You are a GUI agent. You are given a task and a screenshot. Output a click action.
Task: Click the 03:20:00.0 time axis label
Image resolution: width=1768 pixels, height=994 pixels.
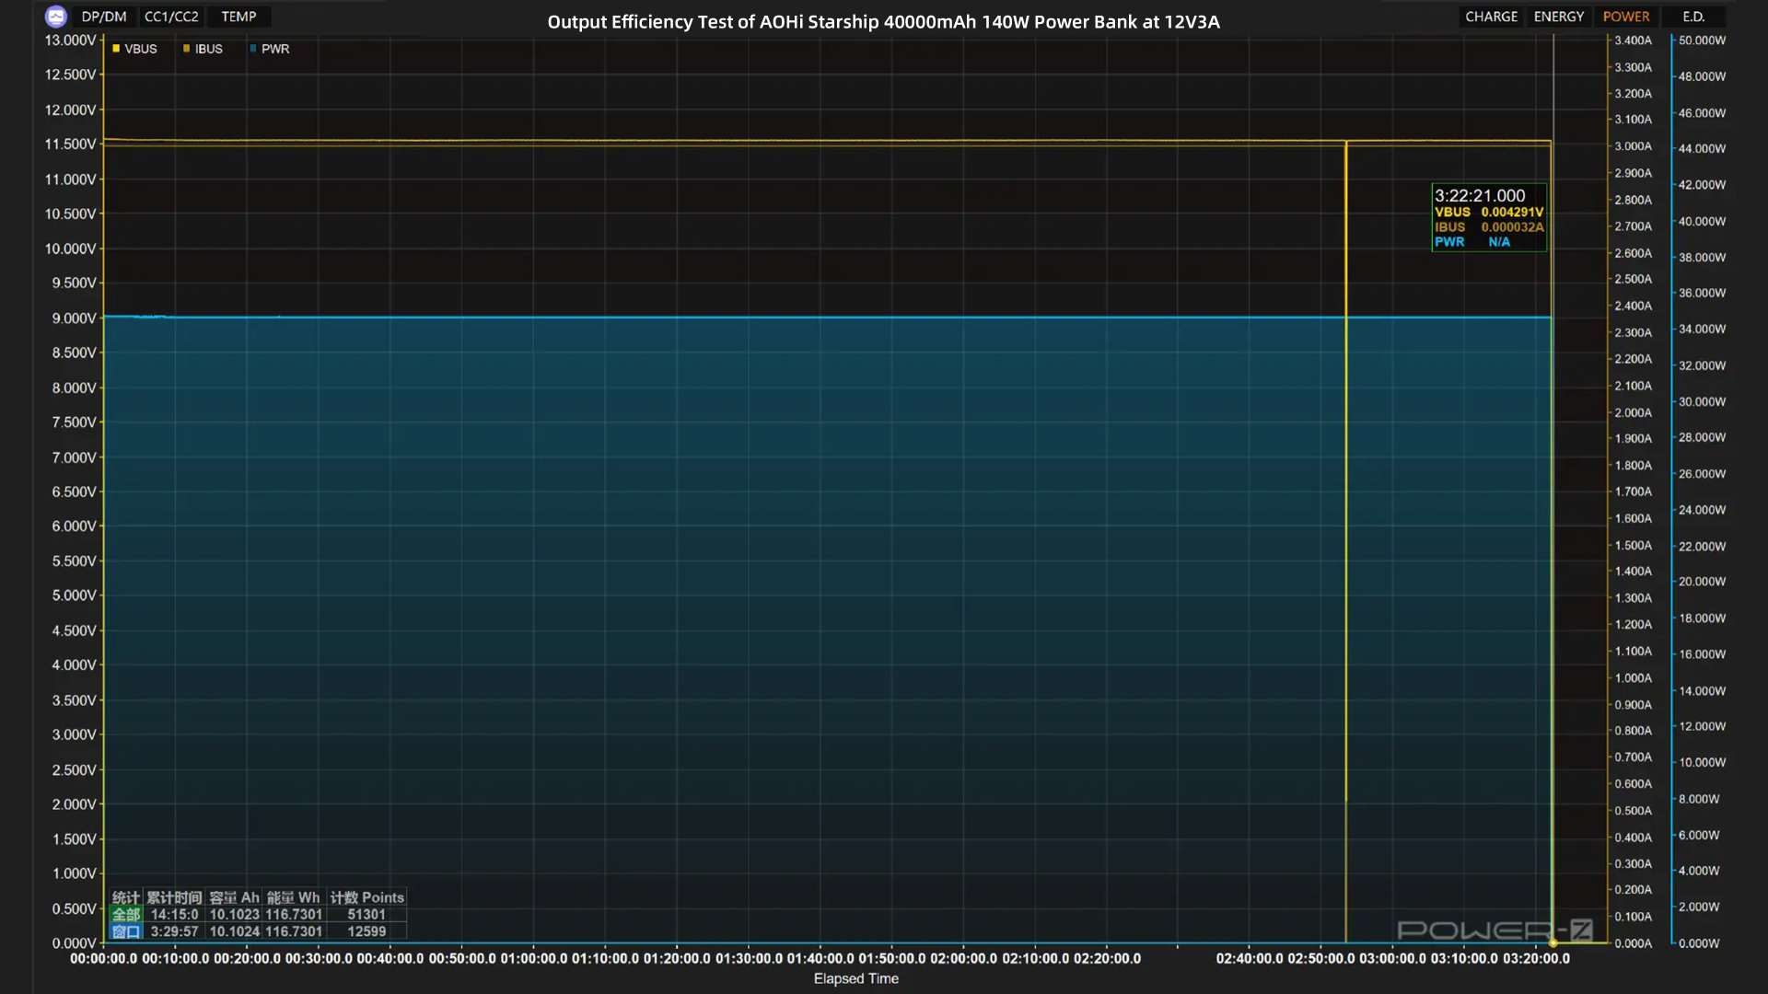pyautogui.click(x=1536, y=958)
